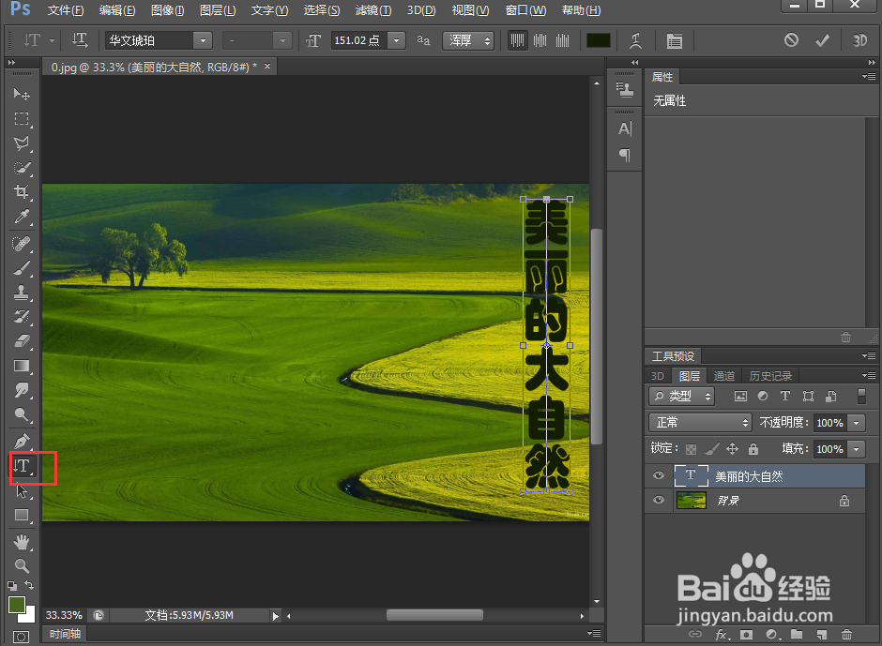The height and width of the screenshot is (646, 882).
Task: Select the Rectangle shape tool
Action: [x=22, y=516]
